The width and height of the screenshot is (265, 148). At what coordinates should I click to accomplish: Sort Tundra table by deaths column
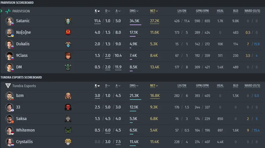pos(108,86)
